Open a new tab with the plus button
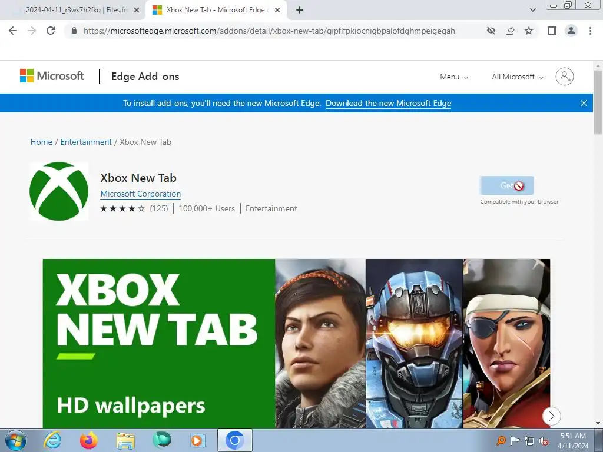Viewport: 603px width, 452px height. (300, 11)
